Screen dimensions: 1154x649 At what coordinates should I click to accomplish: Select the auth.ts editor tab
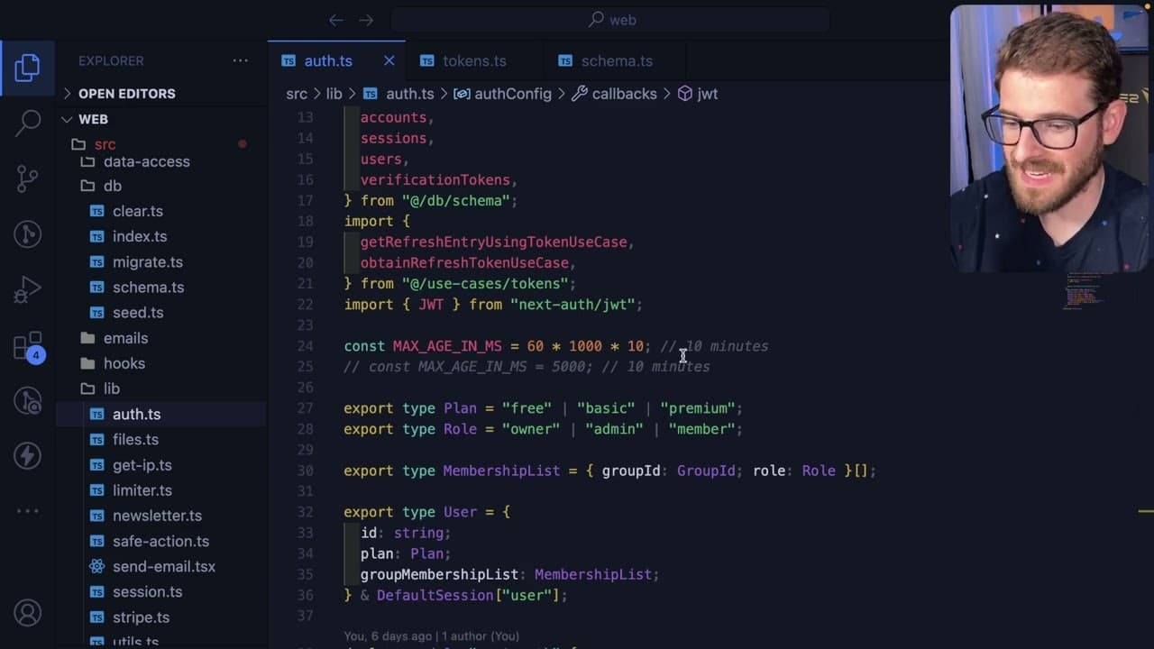pos(328,60)
